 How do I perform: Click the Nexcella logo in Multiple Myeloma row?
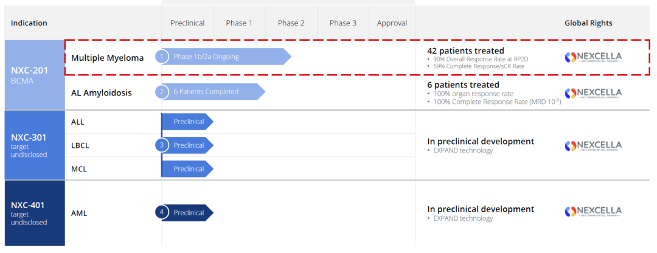coord(593,57)
